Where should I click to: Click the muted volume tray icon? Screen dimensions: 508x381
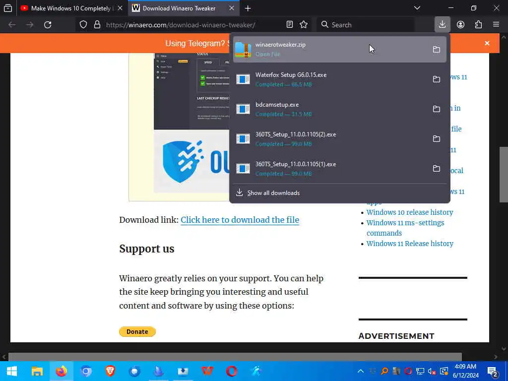pos(432,371)
